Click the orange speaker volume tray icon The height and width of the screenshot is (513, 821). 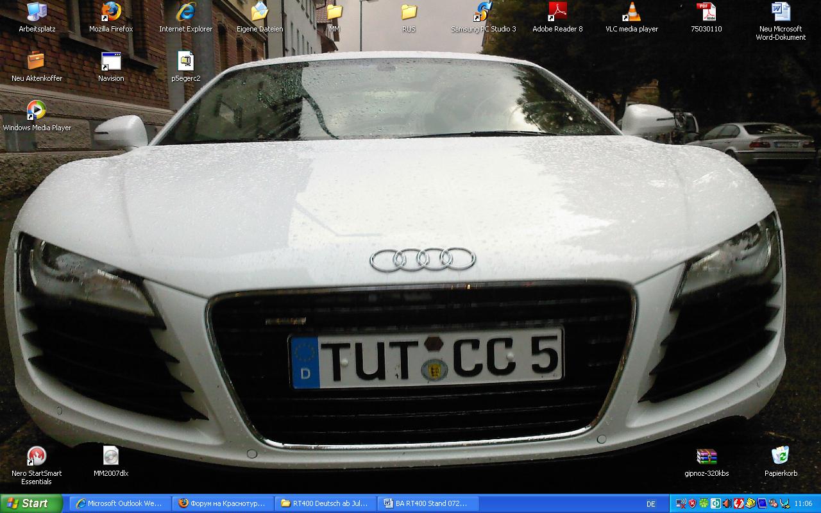click(x=727, y=503)
